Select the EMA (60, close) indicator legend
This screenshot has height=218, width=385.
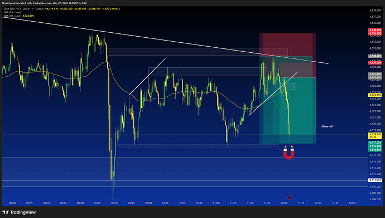pos(12,16)
